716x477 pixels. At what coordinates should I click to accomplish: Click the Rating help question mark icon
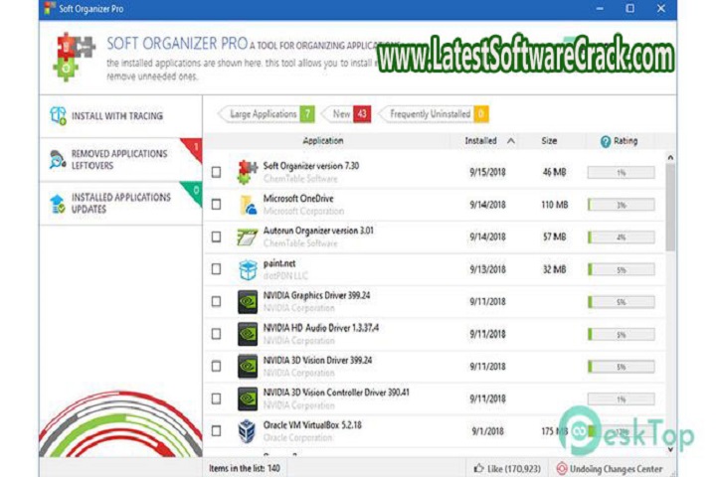(x=605, y=141)
